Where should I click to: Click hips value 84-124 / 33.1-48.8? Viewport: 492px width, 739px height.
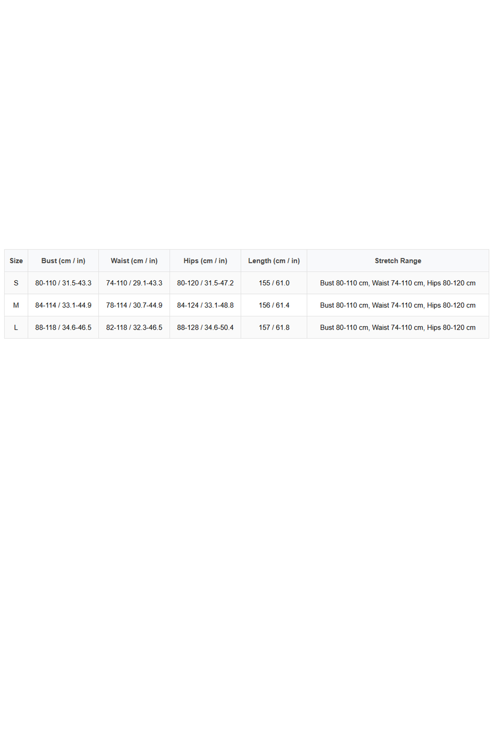click(x=205, y=305)
